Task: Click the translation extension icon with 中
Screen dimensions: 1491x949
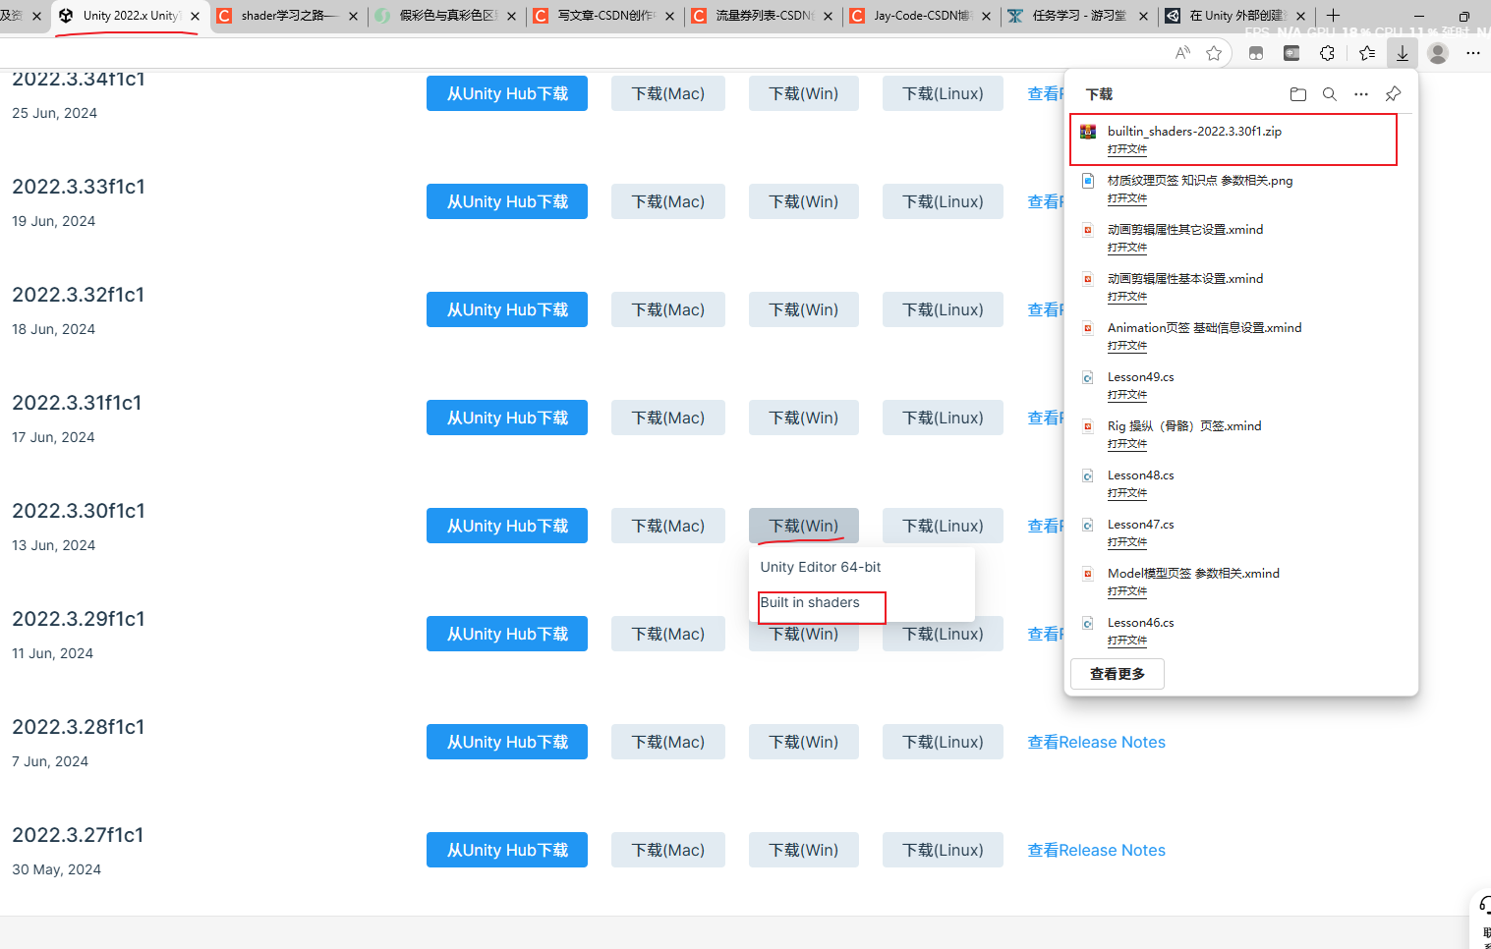Action: (1291, 53)
